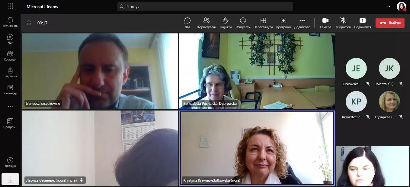
Task: Expand the Переглянути view options
Action: [x=263, y=23]
